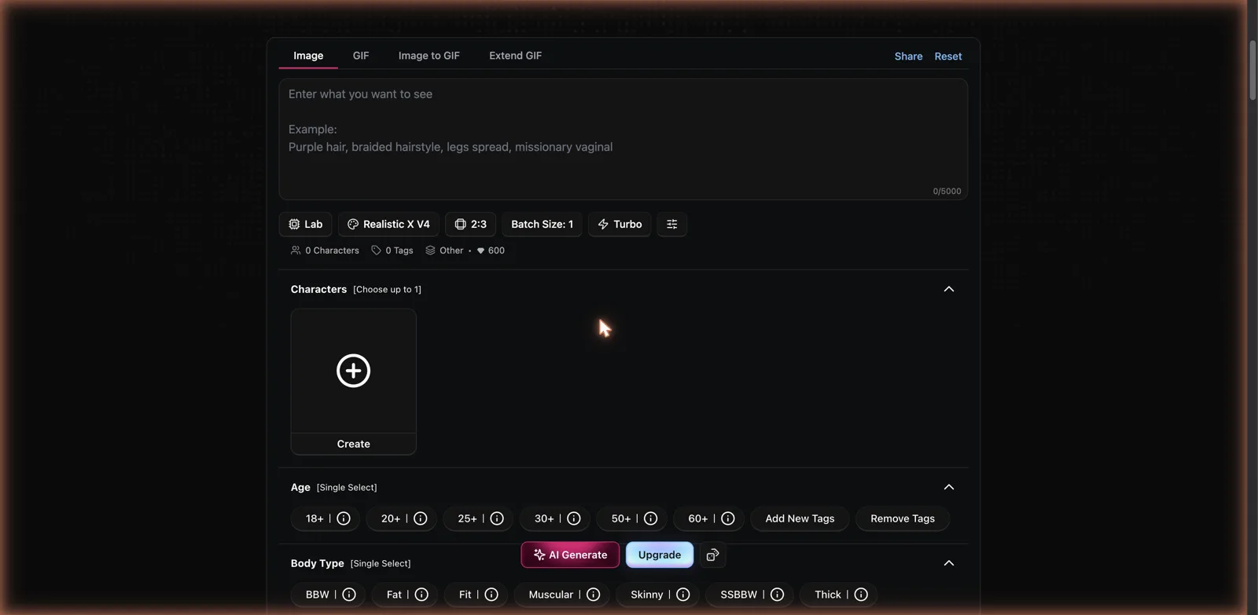
Task: Switch to the GIF tab
Action: 361,56
